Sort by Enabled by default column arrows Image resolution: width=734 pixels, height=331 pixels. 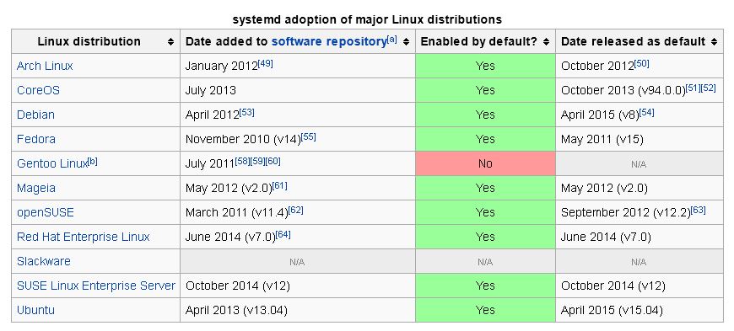pos(546,42)
